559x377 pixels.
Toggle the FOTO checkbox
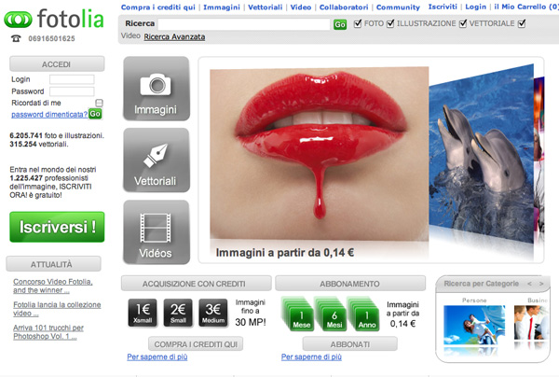tap(357, 23)
